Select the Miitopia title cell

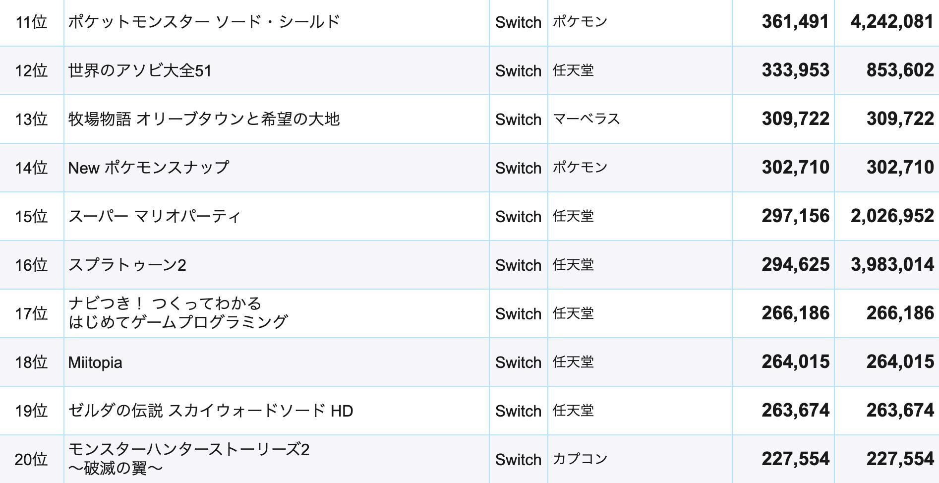coord(95,362)
